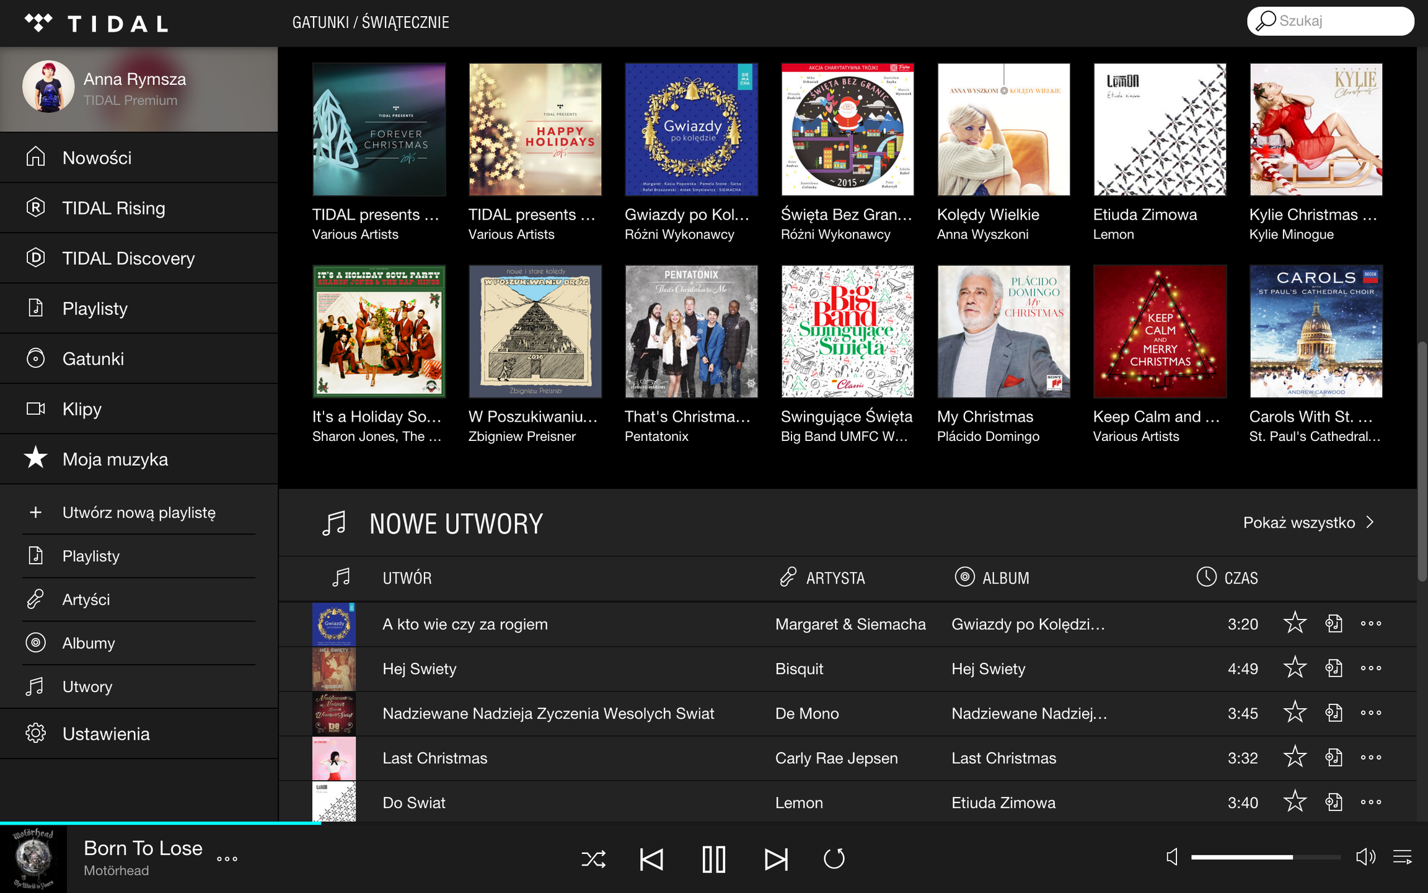This screenshot has height=893, width=1428.
Task: Open Moja muzyka section
Action: [x=139, y=459]
